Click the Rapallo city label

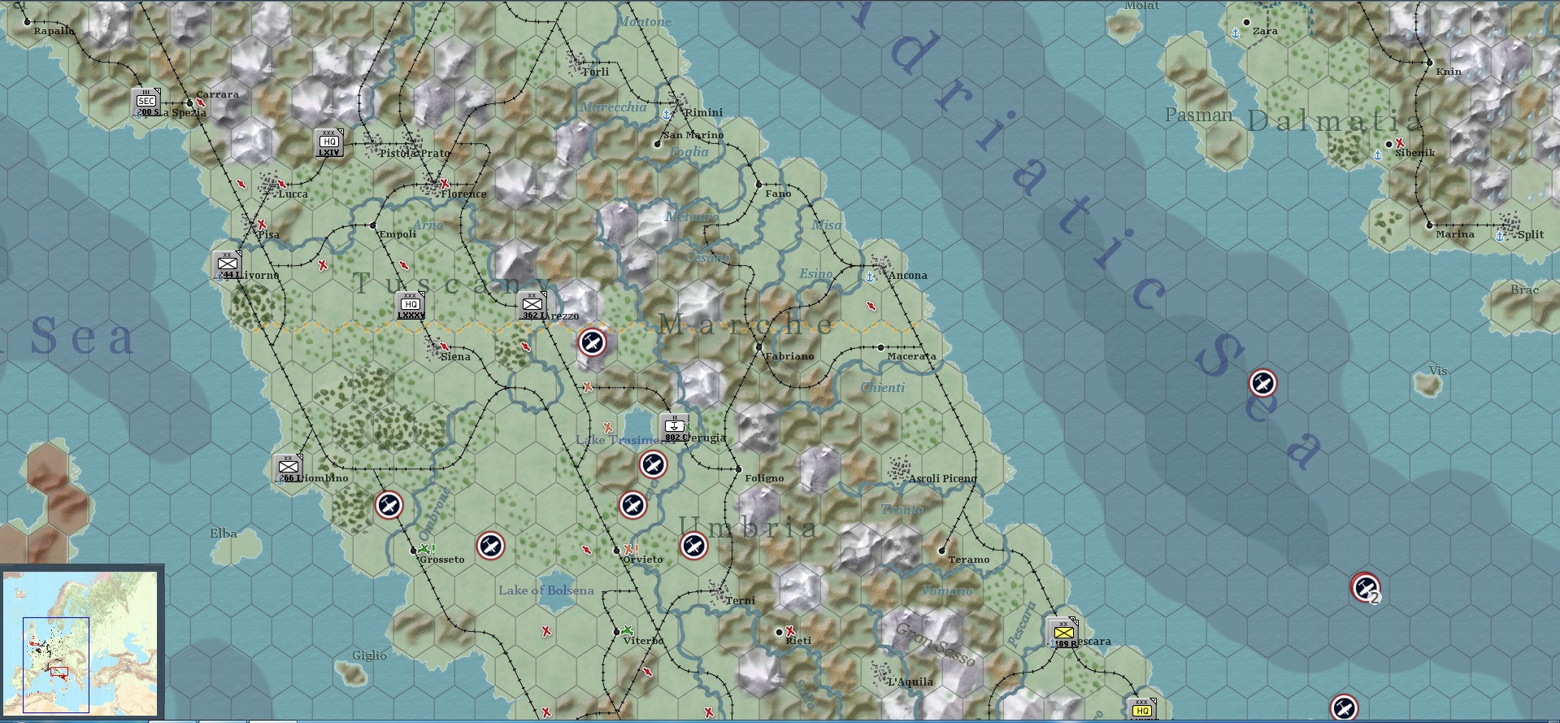(x=54, y=31)
